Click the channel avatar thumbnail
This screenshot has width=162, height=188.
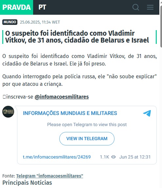(8, 112)
